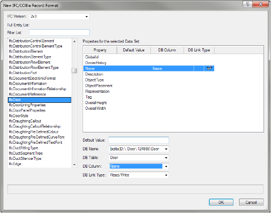Screen dimensions: 271x213
Task: Open the DB Link Type dropdown
Action: pyautogui.click(x=166, y=175)
